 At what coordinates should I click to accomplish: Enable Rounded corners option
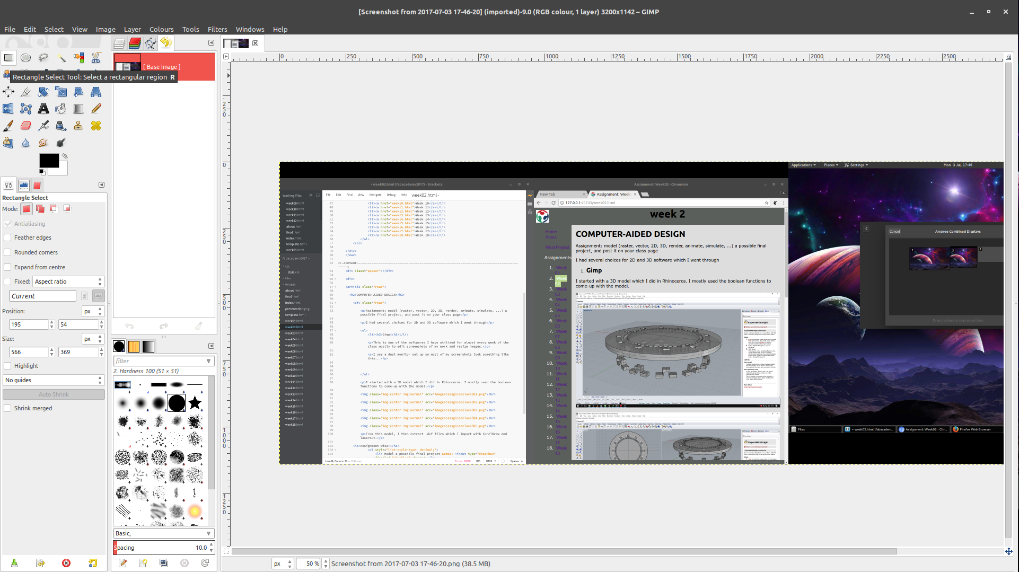tap(7, 252)
